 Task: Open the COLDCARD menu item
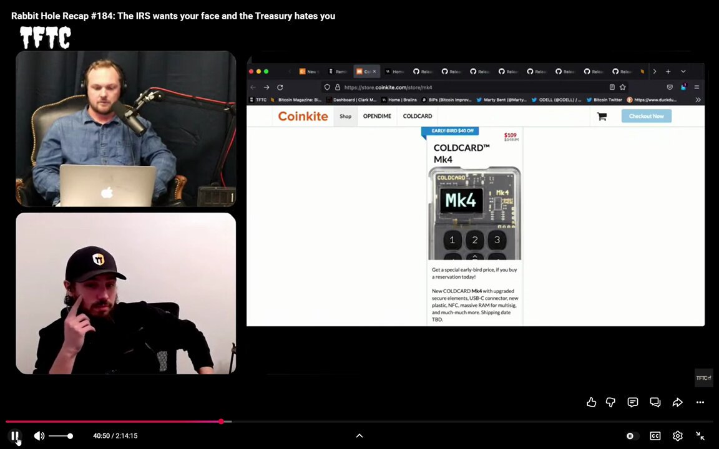(418, 117)
